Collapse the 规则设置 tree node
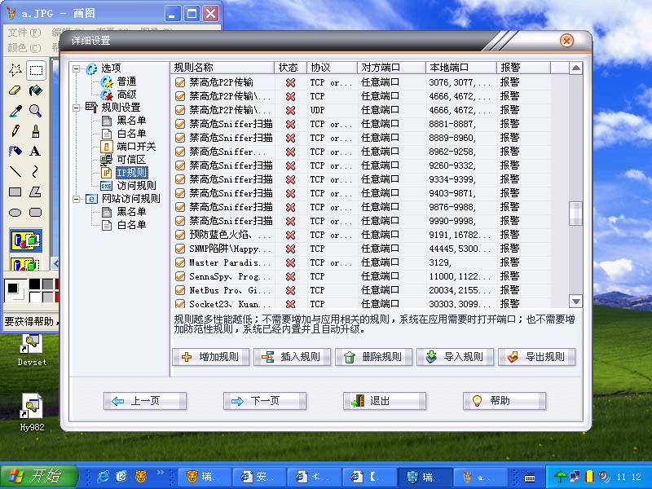 [77, 108]
